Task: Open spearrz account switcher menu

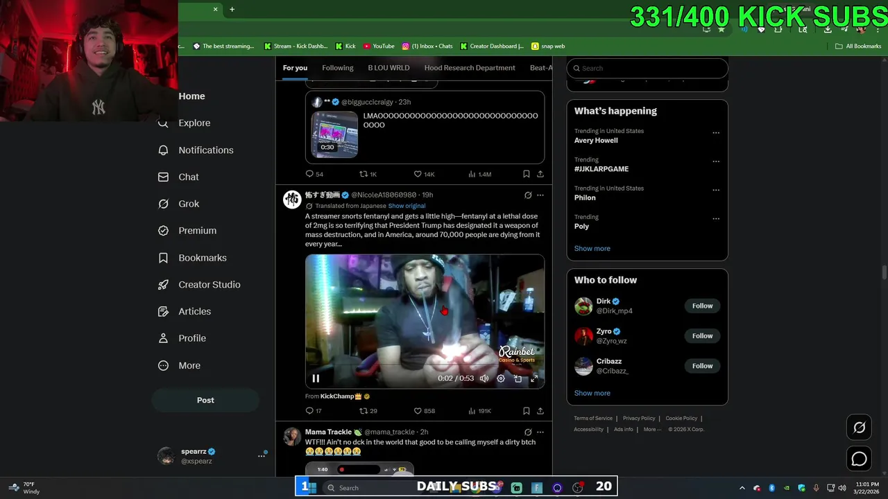Action: [x=262, y=455]
